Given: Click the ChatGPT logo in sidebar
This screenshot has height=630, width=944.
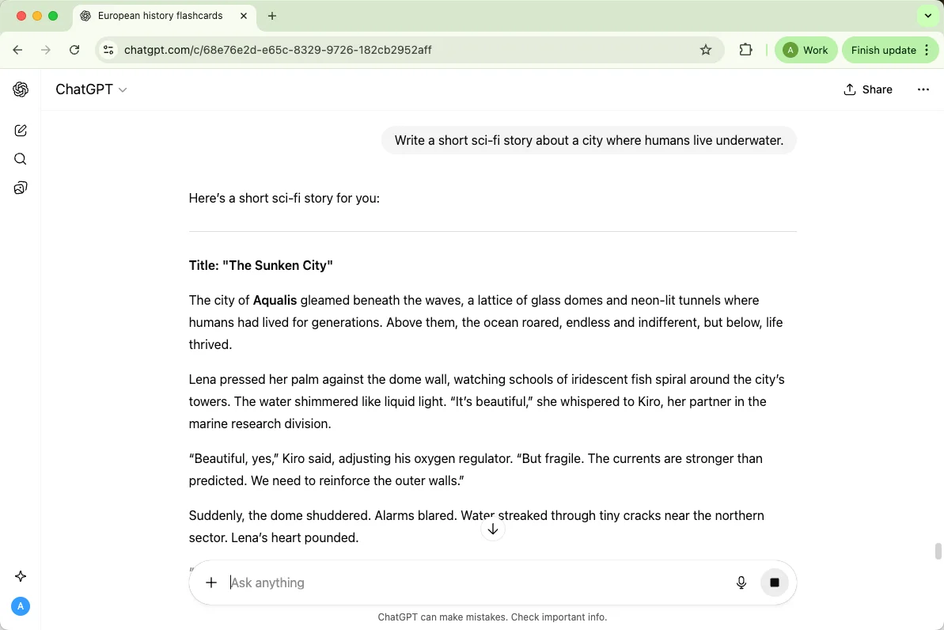Looking at the screenshot, I should 21,89.
